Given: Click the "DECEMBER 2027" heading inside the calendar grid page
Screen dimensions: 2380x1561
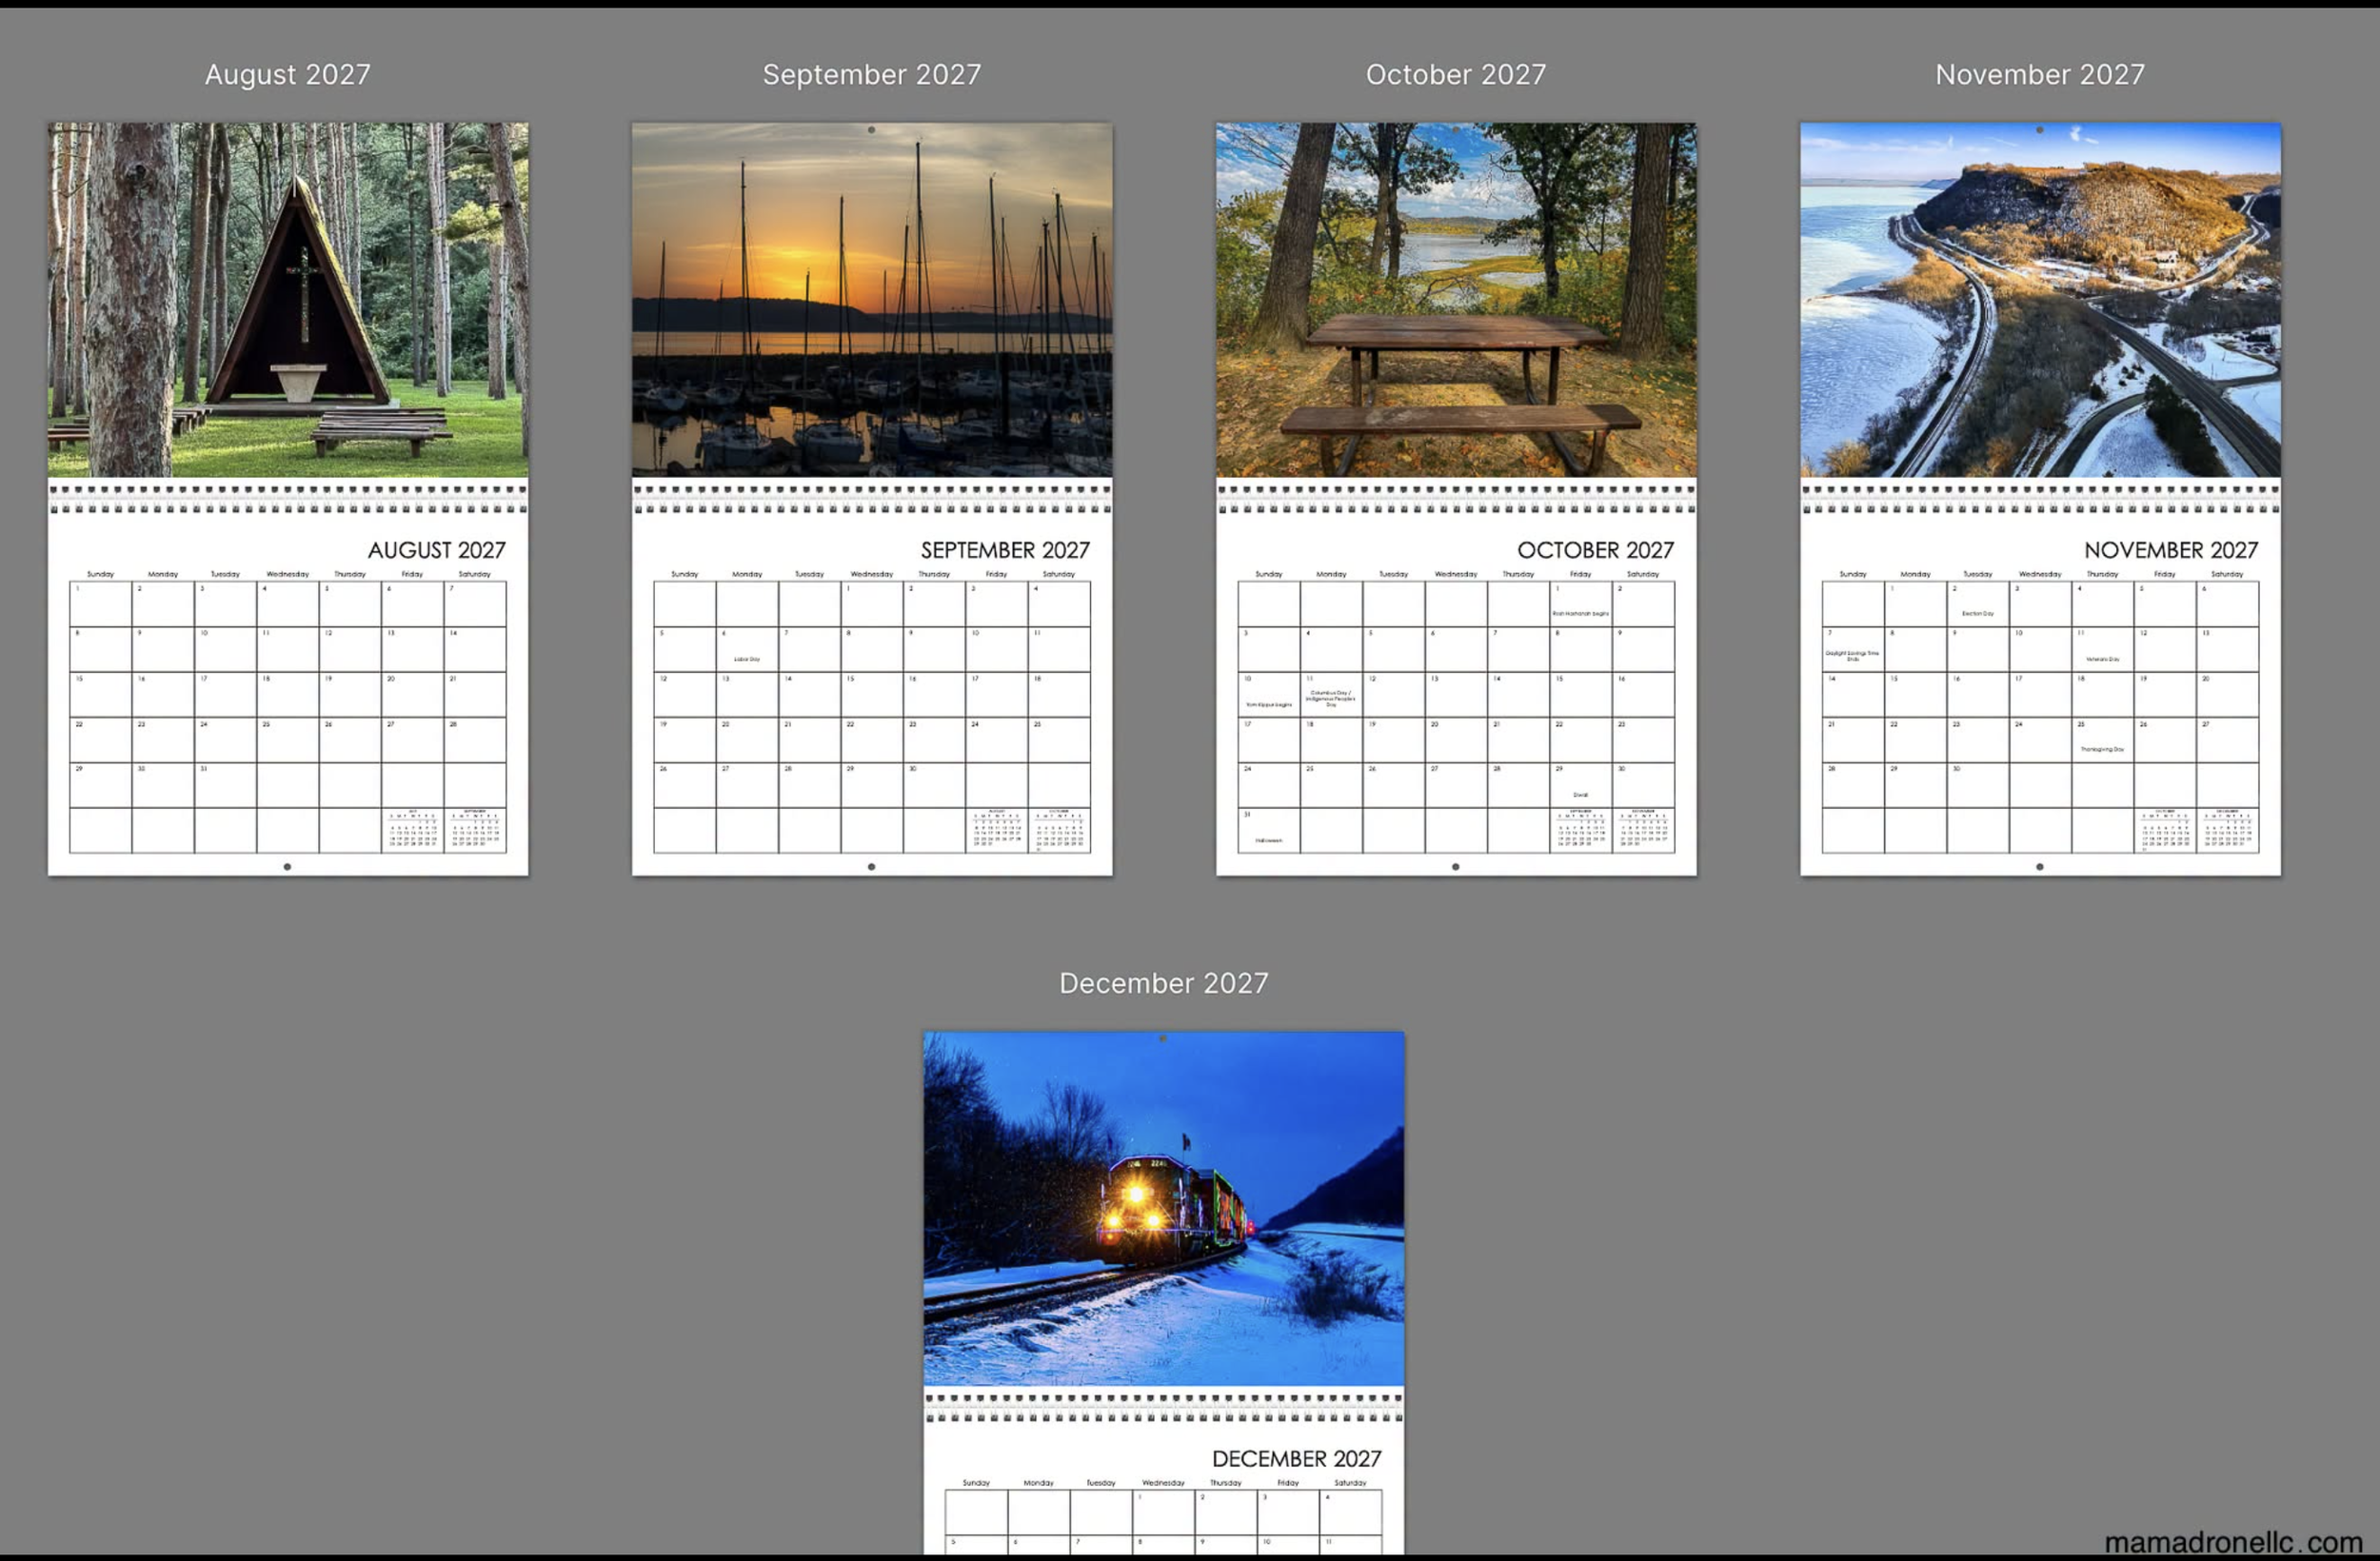Looking at the screenshot, I should click(1297, 1459).
